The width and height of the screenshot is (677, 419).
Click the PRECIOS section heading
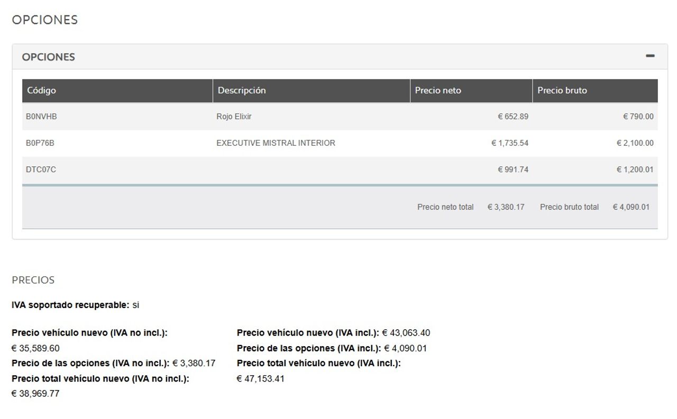point(33,280)
